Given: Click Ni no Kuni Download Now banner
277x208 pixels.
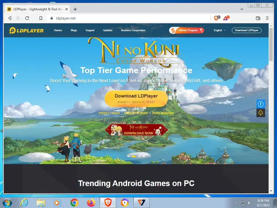Looking at the screenshot, I should 136,130.
